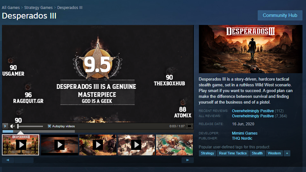The width and height of the screenshot is (306, 172).
Task: Open developer Mimimi Games page
Action: 245,133
